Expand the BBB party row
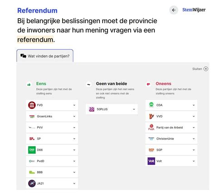Screen dimensions: 215x196 pos(52,172)
